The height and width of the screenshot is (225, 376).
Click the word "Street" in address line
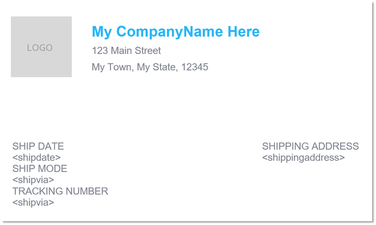click(148, 51)
